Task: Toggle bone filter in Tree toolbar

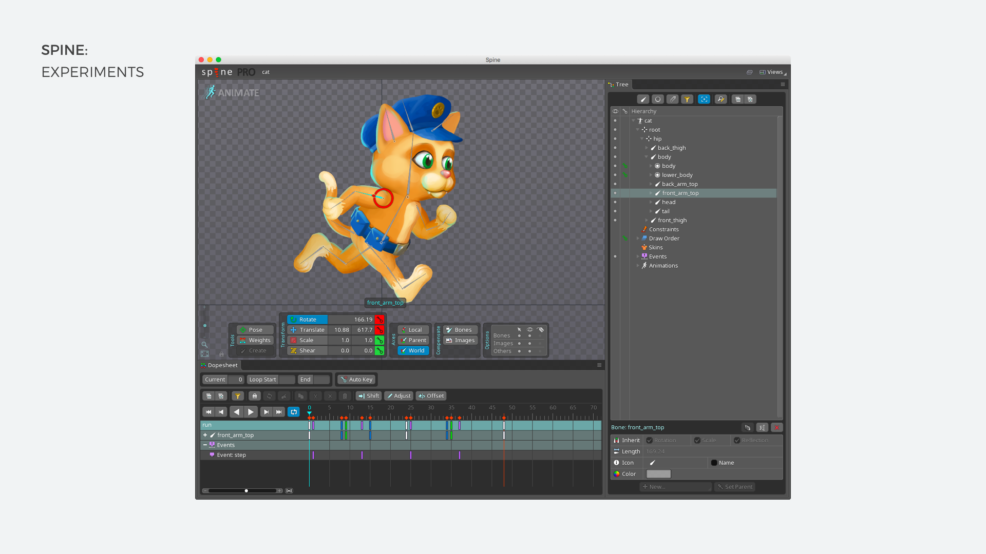Action: [x=643, y=100]
